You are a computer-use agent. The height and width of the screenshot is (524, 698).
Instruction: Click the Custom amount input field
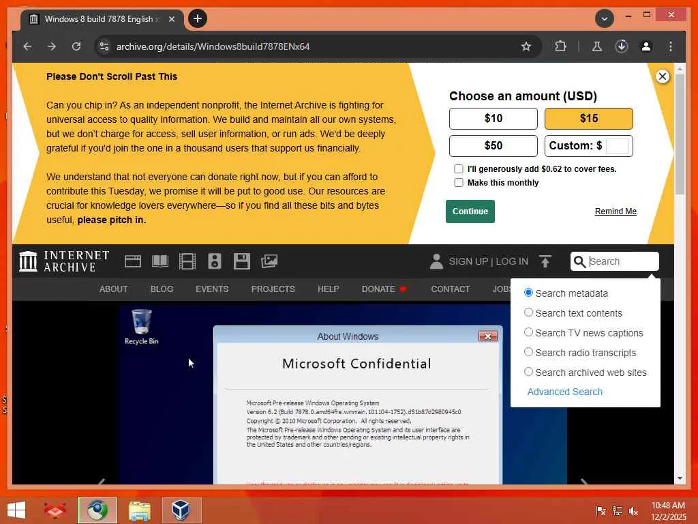click(x=618, y=146)
